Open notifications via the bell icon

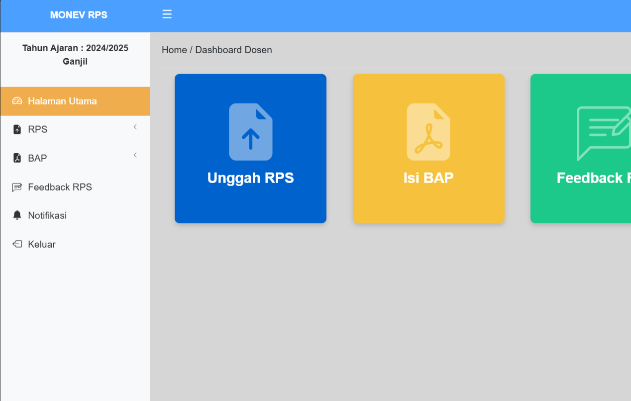(x=16, y=215)
